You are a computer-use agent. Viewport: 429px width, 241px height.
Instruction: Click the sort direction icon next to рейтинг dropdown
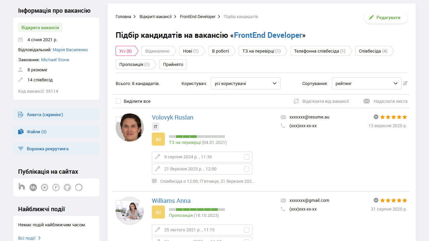[x=405, y=83]
